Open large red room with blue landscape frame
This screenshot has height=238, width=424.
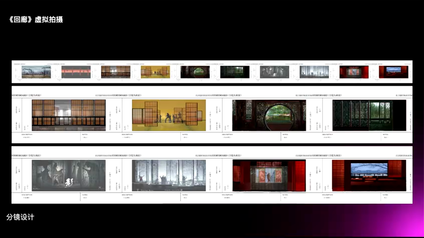(369, 176)
